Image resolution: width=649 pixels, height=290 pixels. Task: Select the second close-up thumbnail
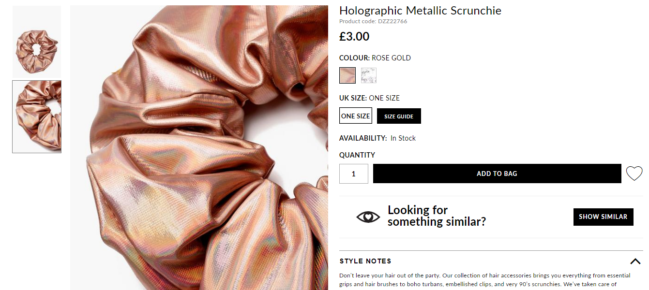[x=37, y=116]
